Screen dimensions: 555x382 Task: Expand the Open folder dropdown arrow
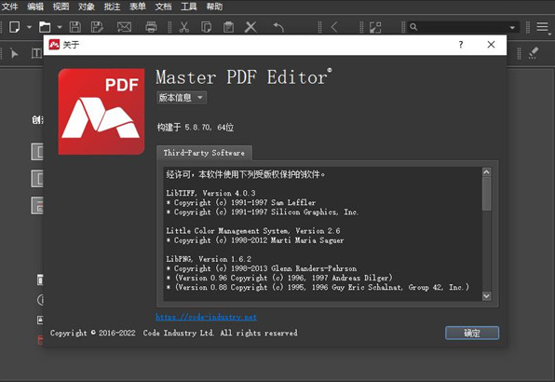tap(60, 27)
